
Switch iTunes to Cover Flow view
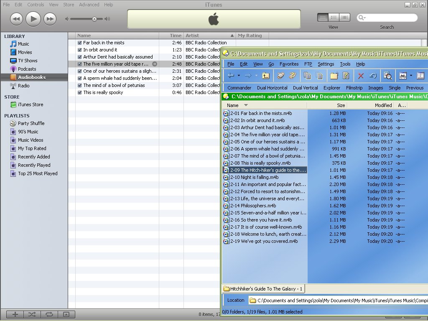[344, 18]
